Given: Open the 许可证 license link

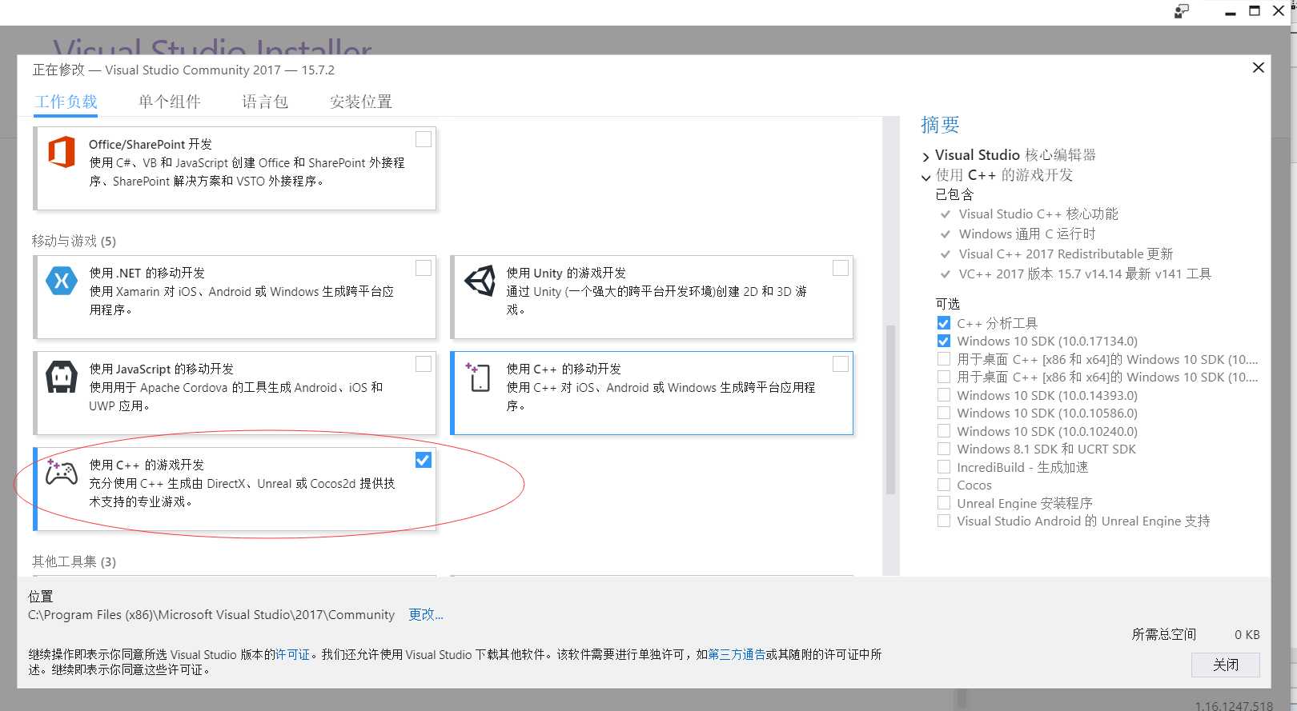Looking at the screenshot, I should click(292, 654).
